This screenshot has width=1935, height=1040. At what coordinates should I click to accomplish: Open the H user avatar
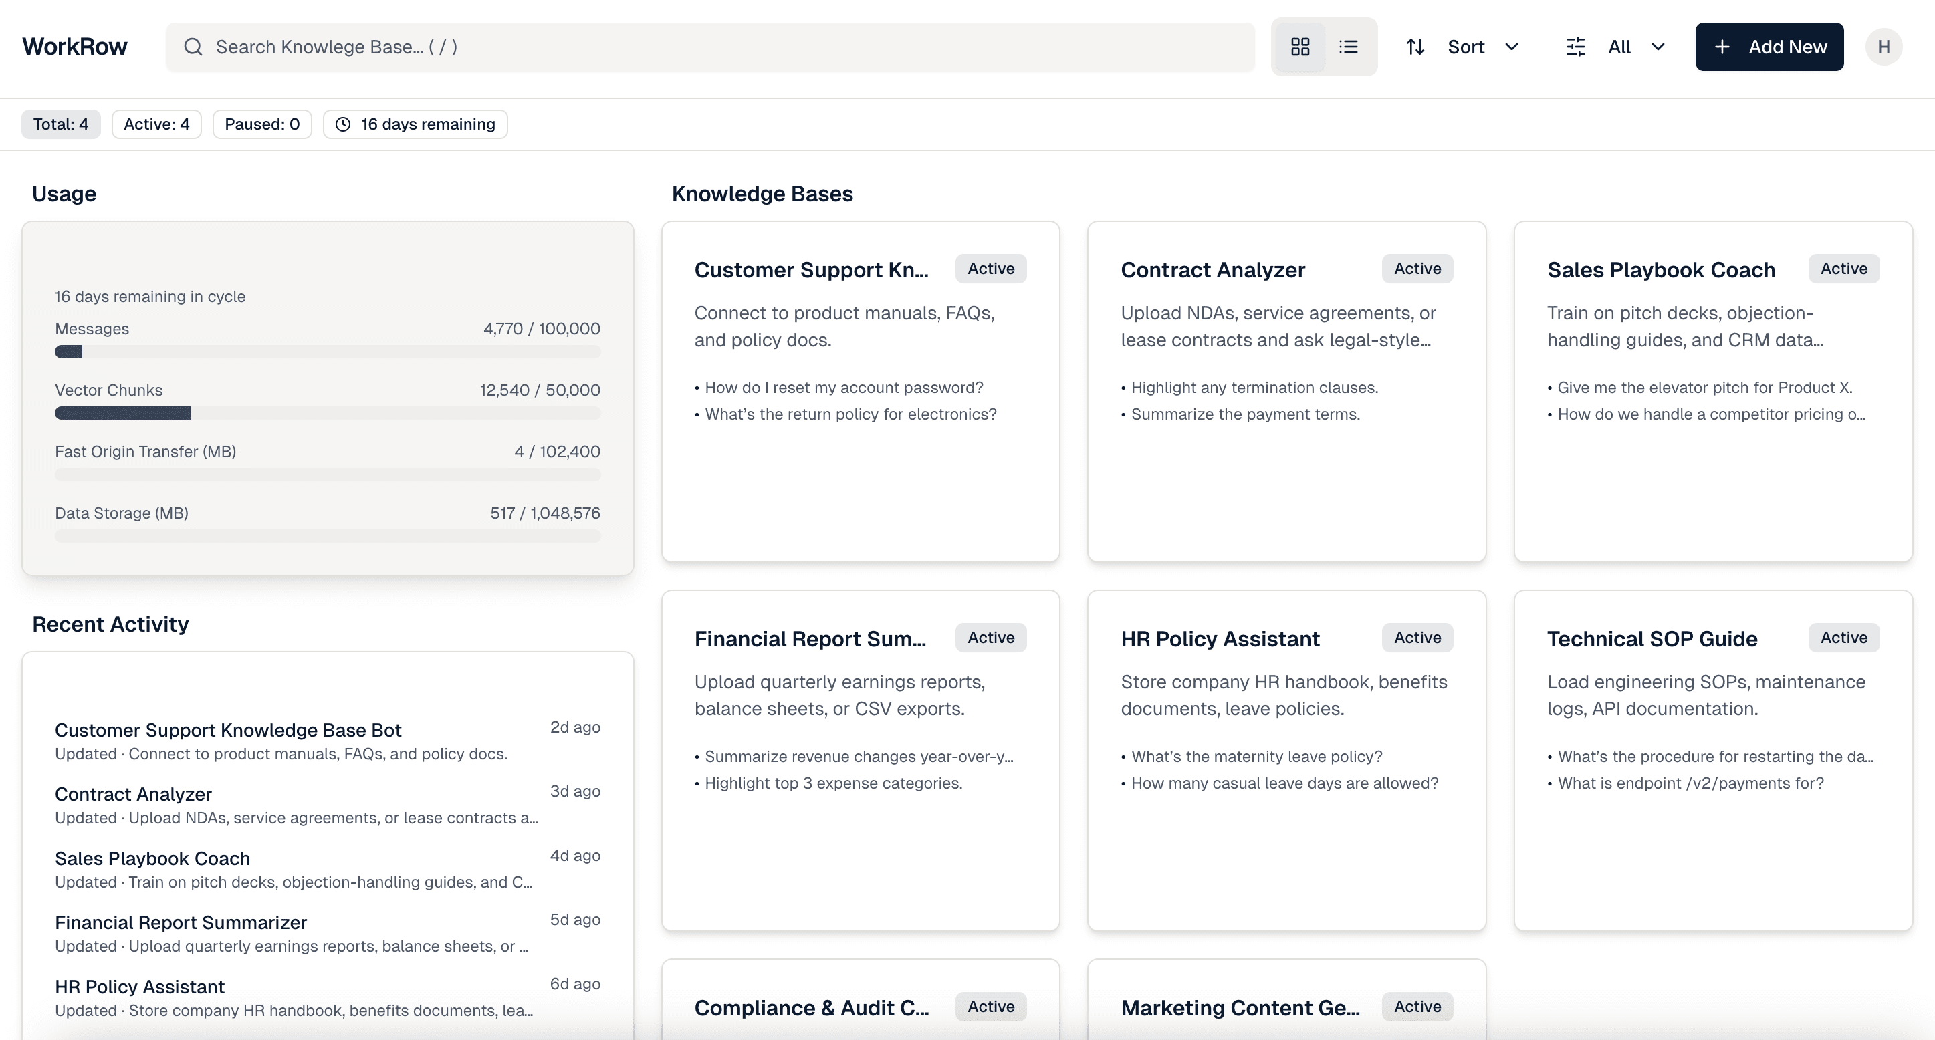pos(1883,47)
